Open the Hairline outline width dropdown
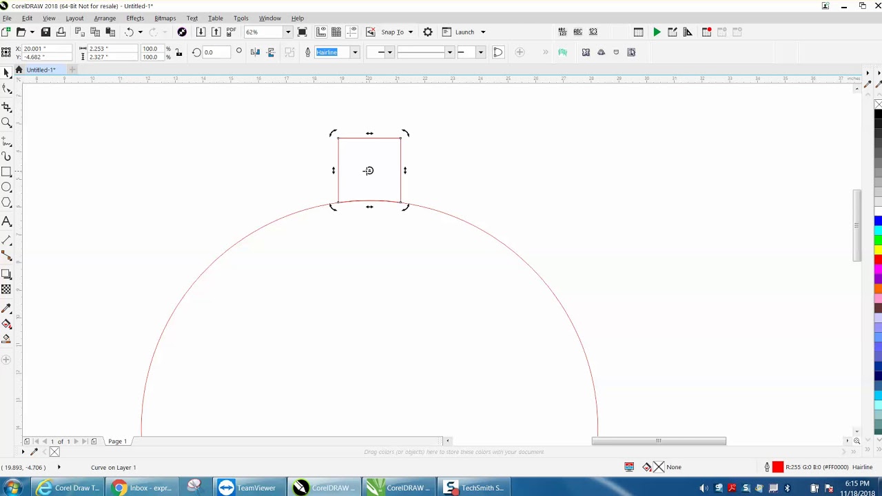This screenshot has height=496, width=882. pyautogui.click(x=355, y=52)
